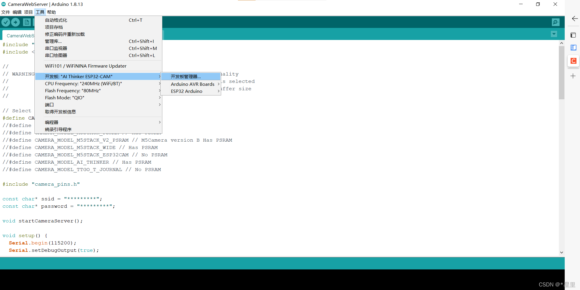580x290 pixels.
Task: Open the 项目 menu
Action: [28, 12]
